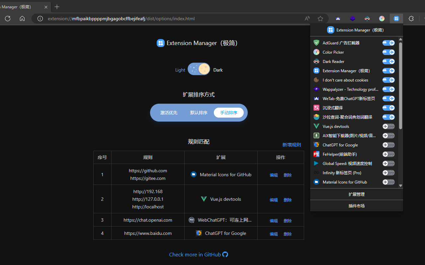425x265 pixels.
Task: Delete the www.baidu.com rule
Action: click(288, 234)
